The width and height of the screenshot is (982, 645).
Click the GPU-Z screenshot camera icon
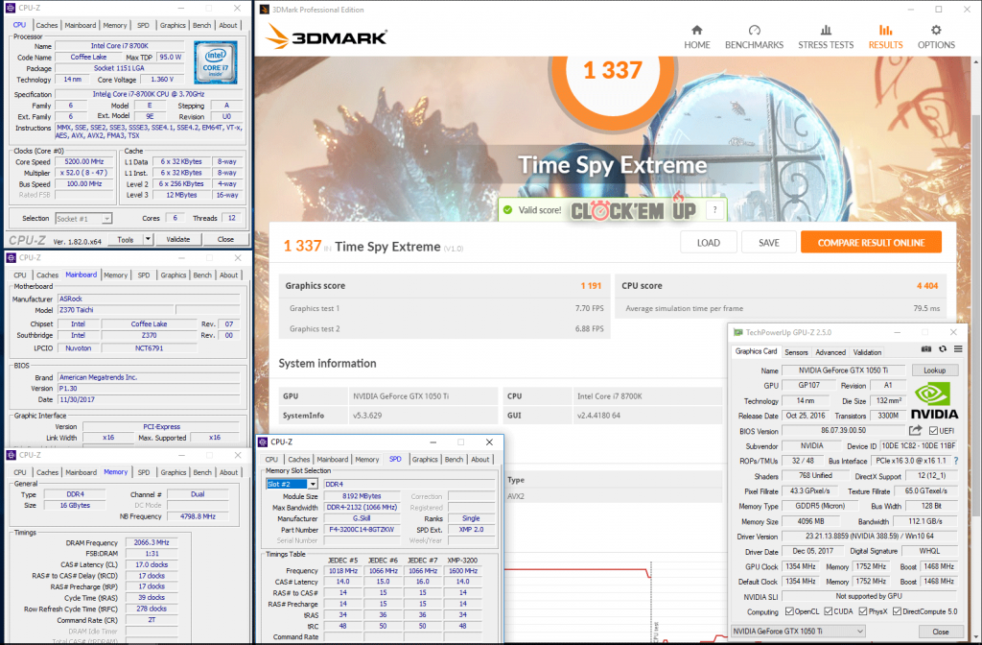pos(926,349)
